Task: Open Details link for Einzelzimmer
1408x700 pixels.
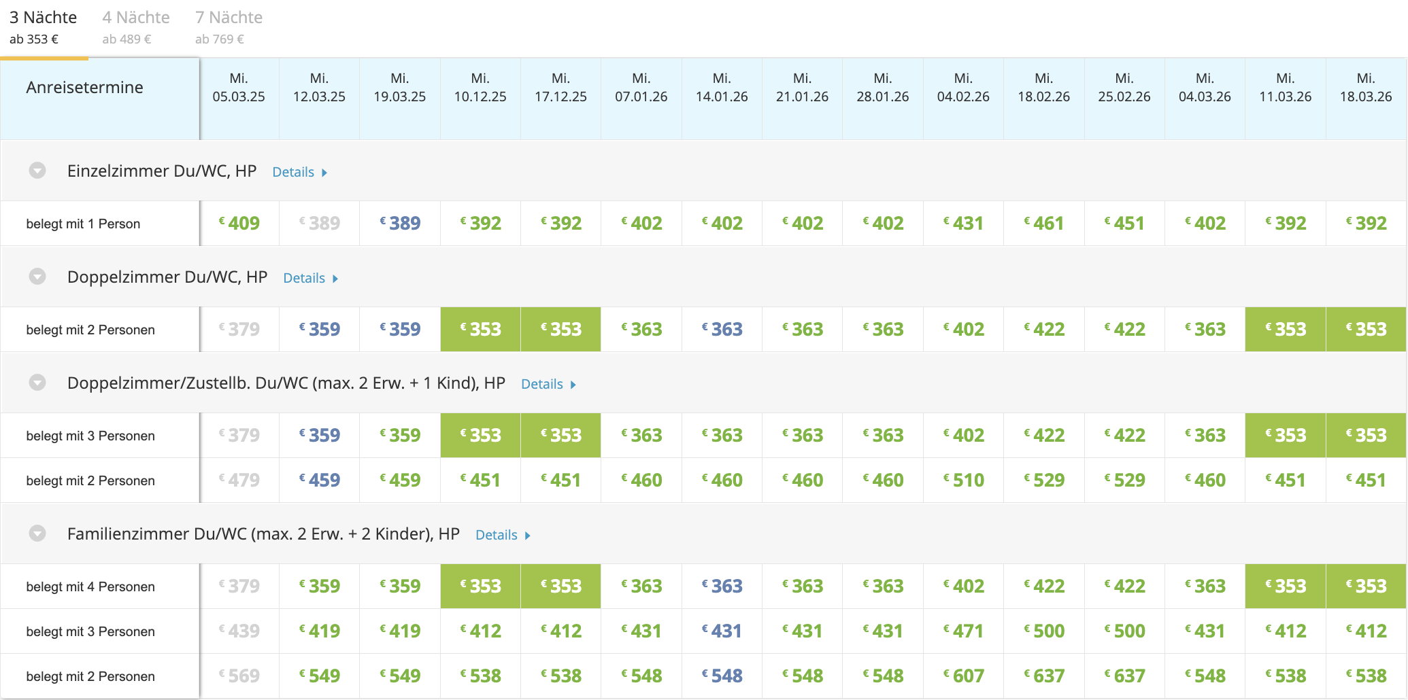Action: 293,172
